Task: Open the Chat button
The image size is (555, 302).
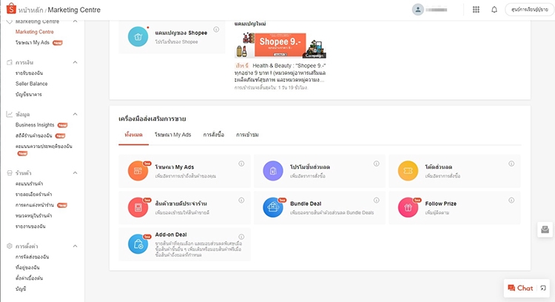Action: click(x=525, y=288)
